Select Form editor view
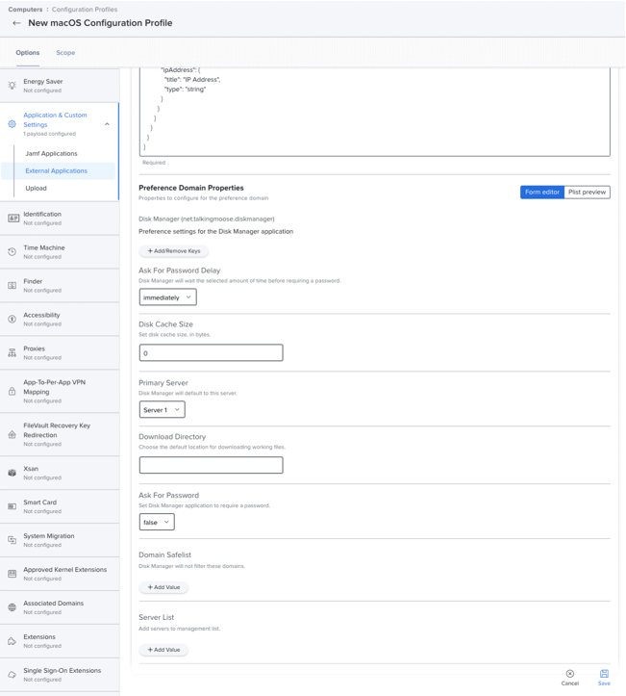626x696 pixels. tap(541, 193)
